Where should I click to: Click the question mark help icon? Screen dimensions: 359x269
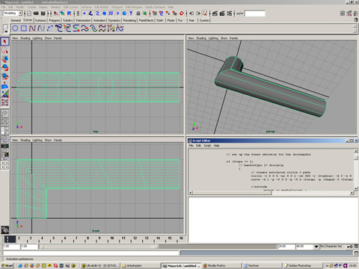(x=131, y=13)
